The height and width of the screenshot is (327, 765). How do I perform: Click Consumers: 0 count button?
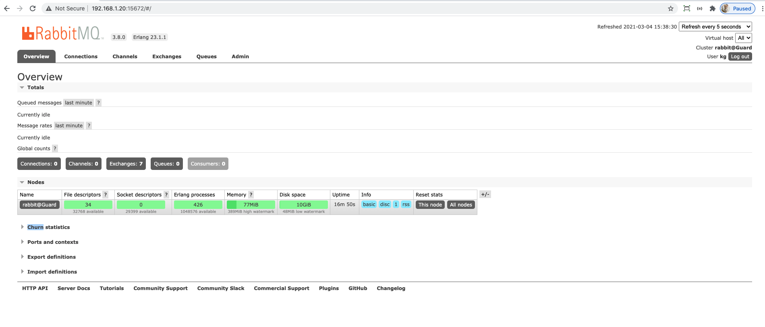(x=208, y=164)
